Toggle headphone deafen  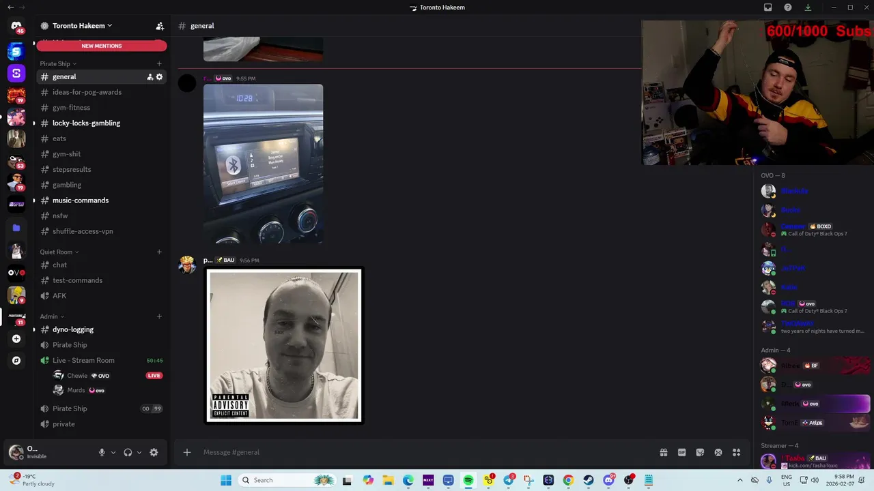(128, 452)
